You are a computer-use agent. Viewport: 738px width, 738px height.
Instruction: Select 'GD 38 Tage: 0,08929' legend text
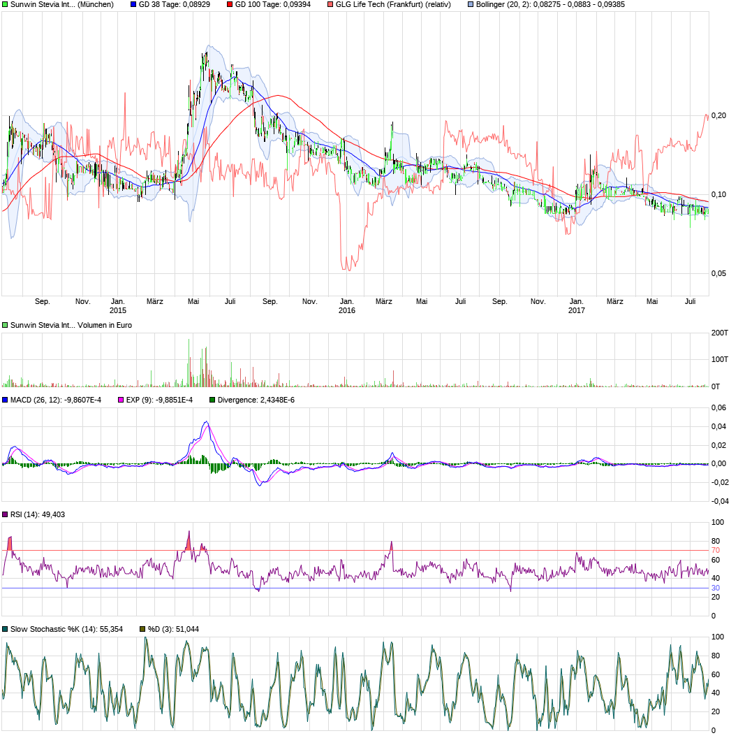[174, 5]
